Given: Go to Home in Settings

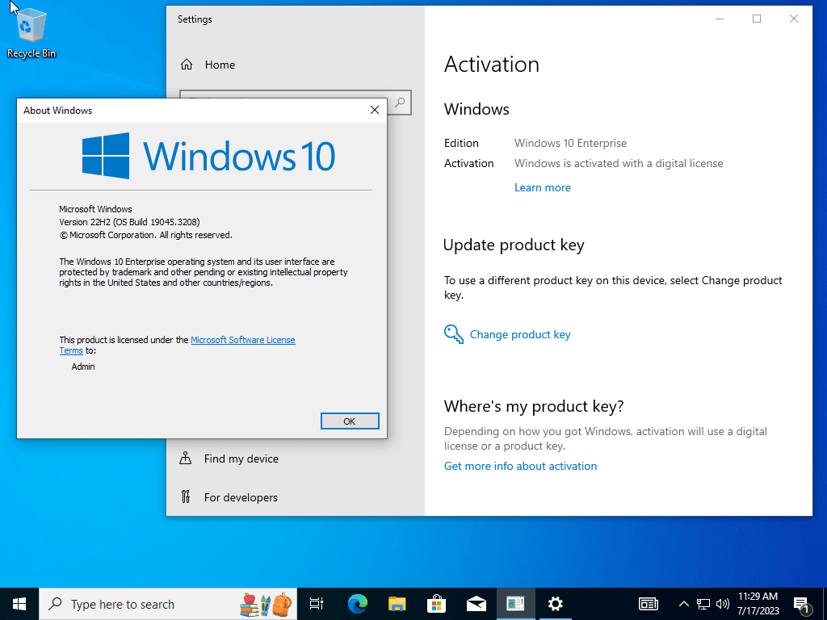Looking at the screenshot, I should click(x=220, y=65).
